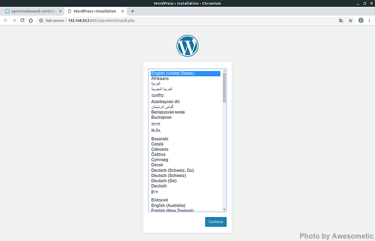Click the language list scrollbar thumb
The width and height of the screenshot is (375, 241).
pyautogui.click(x=224, y=88)
